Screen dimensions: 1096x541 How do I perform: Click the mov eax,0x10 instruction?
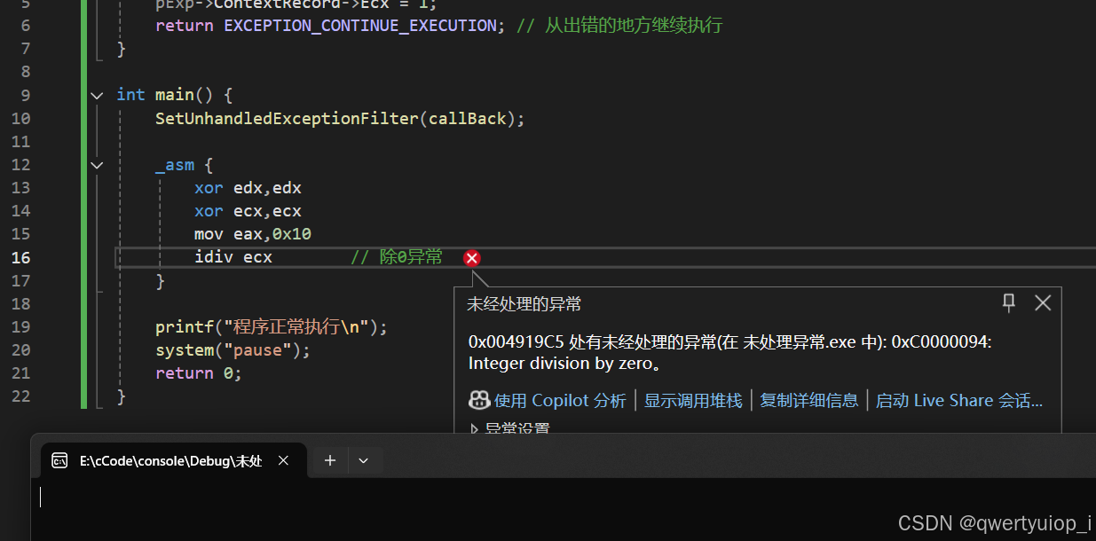click(253, 234)
